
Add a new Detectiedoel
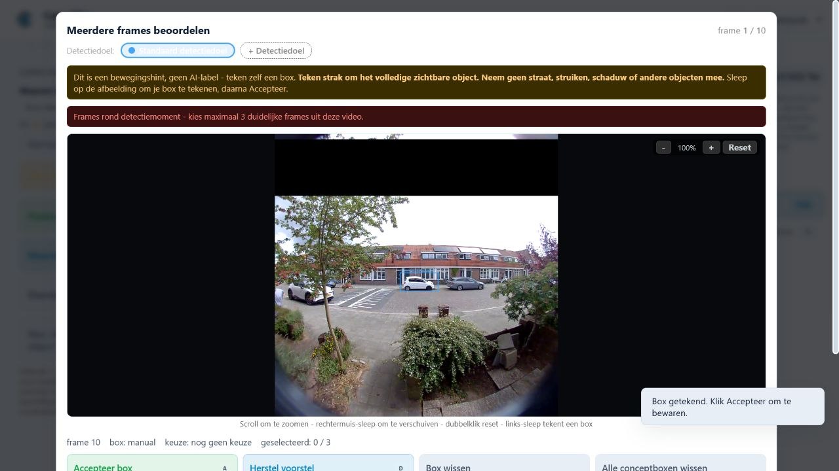276,50
